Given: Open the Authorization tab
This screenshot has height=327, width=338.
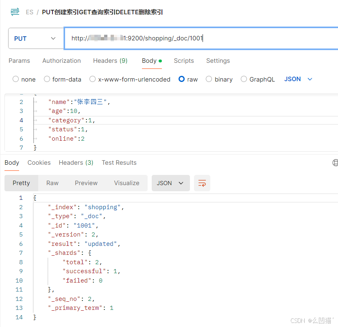Looking at the screenshot, I should tap(61, 61).
